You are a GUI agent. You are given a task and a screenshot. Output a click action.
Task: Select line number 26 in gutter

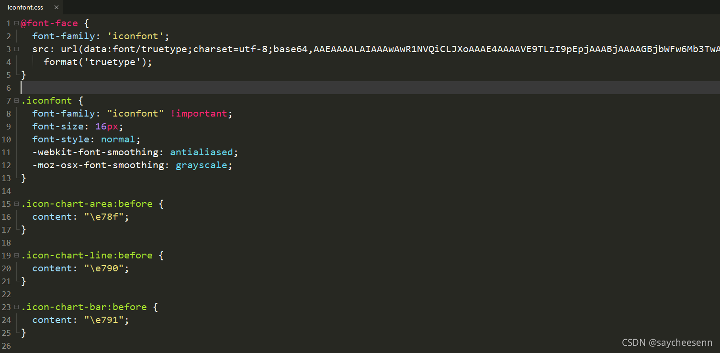pos(7,346)
